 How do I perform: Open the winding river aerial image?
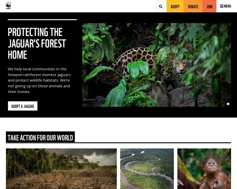(147, 169)
